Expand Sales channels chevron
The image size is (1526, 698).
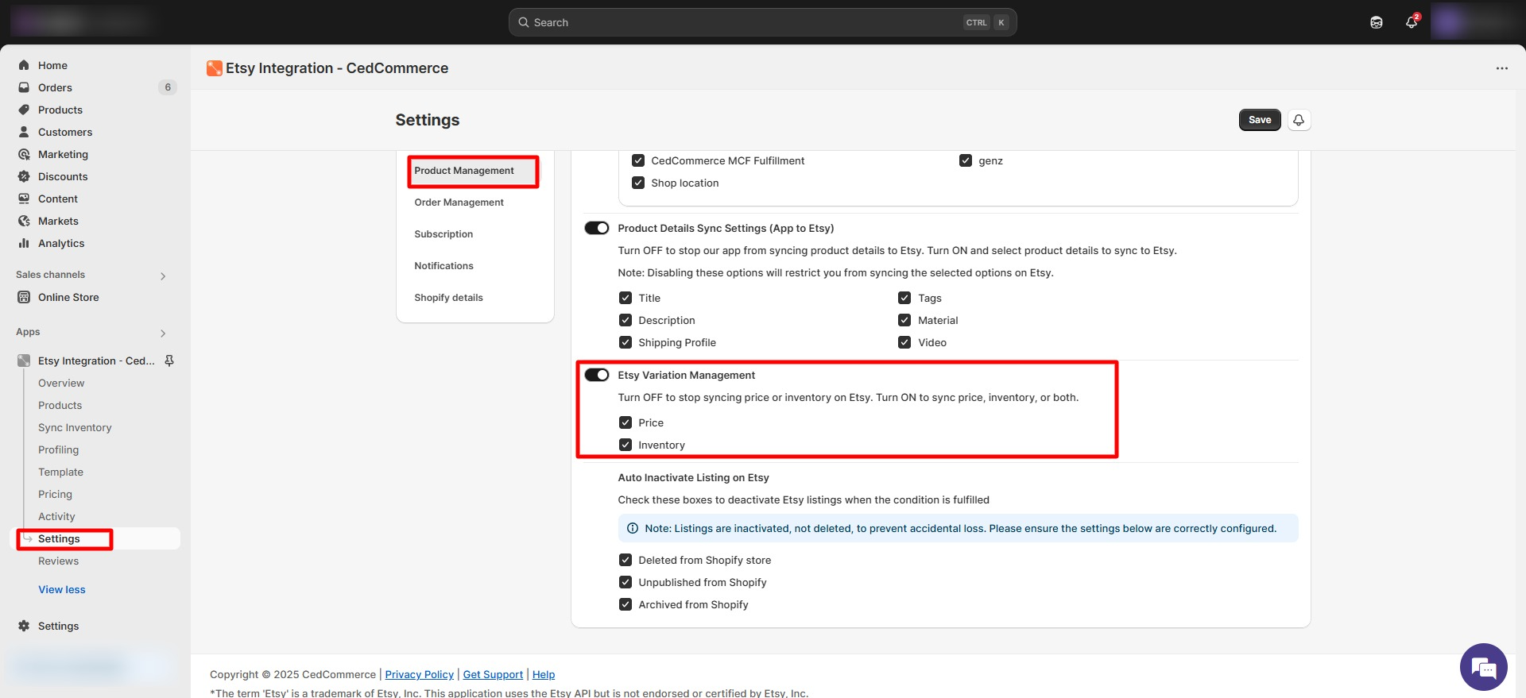point(163,276)
